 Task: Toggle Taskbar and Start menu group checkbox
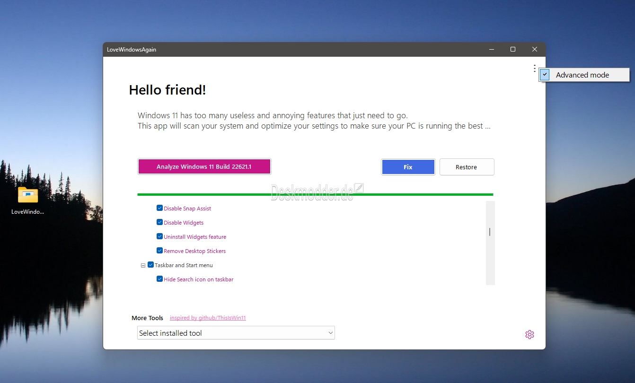point(150,265)
